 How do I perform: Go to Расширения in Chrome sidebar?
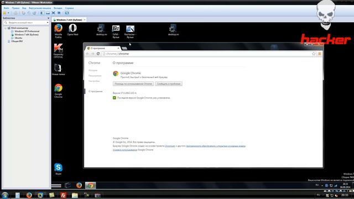pyautogui.click(x=95, y=76)
